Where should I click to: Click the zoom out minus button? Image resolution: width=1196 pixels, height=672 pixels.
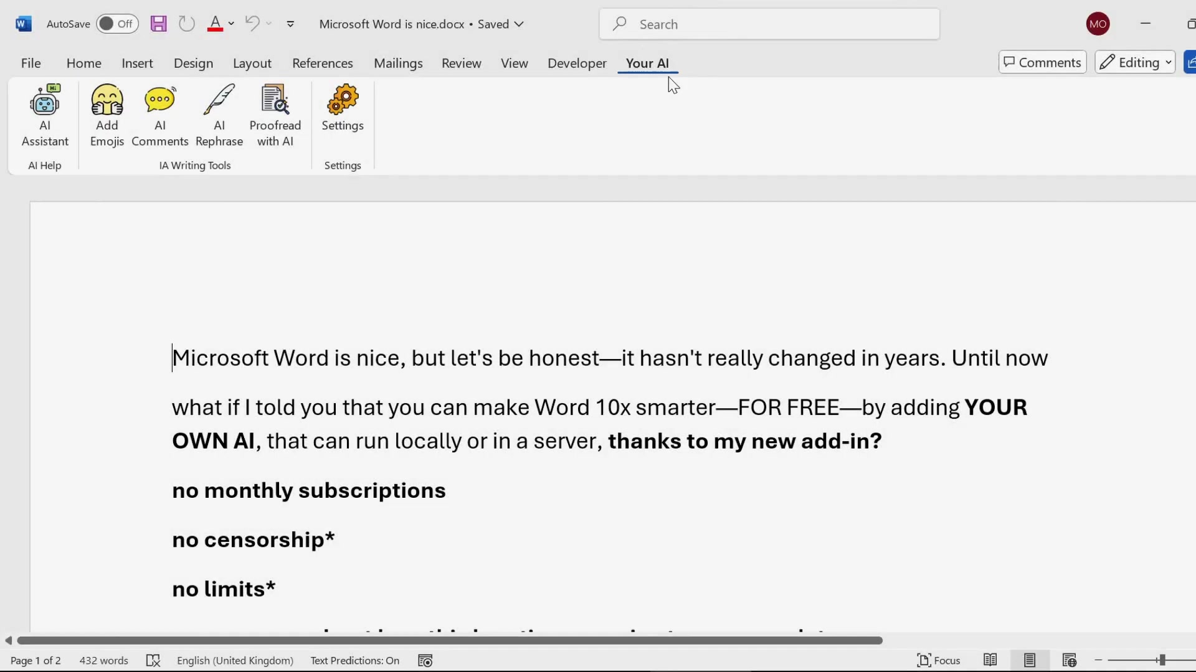click(x=1098, y=660)
